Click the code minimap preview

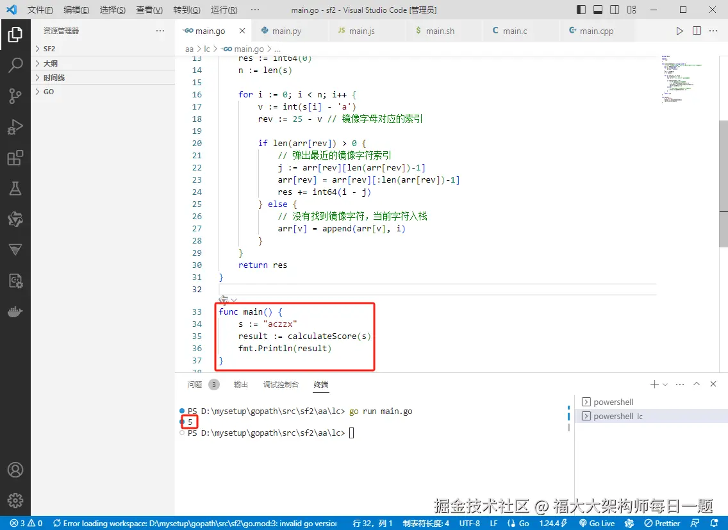pos(681,79)
